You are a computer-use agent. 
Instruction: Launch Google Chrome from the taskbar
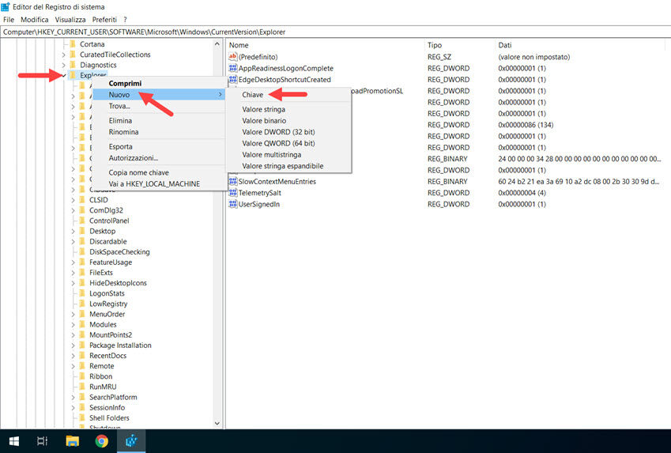[x=102, y=441]
